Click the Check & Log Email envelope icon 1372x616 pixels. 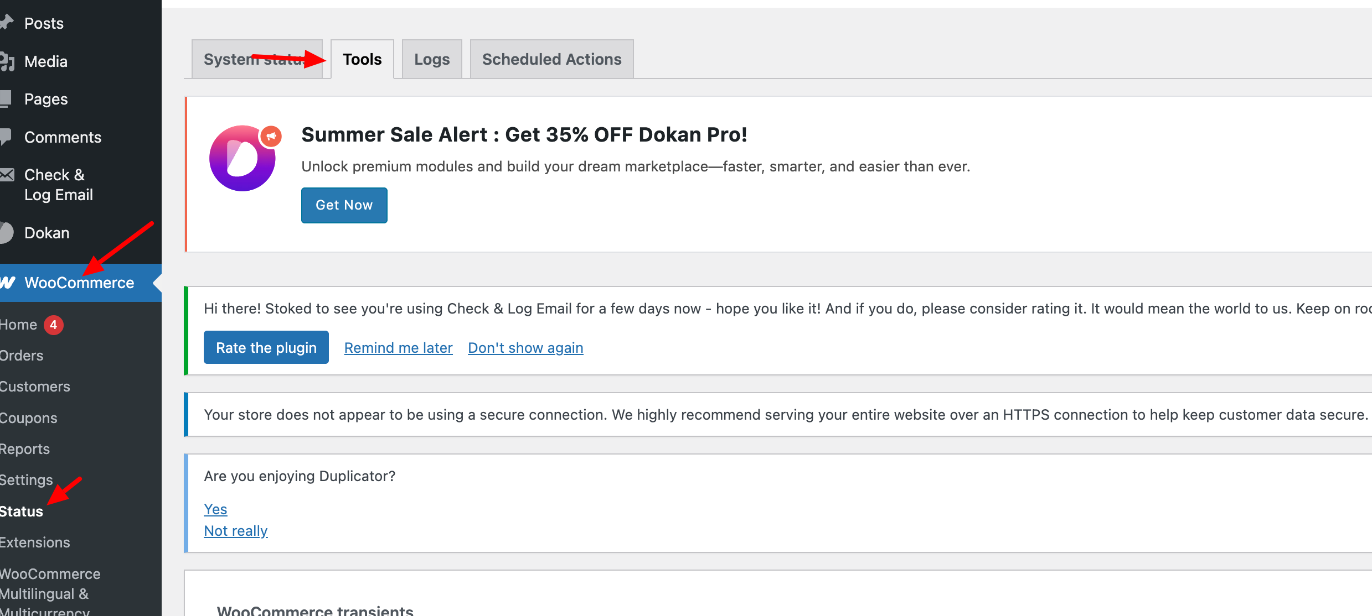click(x=7, y=175)
